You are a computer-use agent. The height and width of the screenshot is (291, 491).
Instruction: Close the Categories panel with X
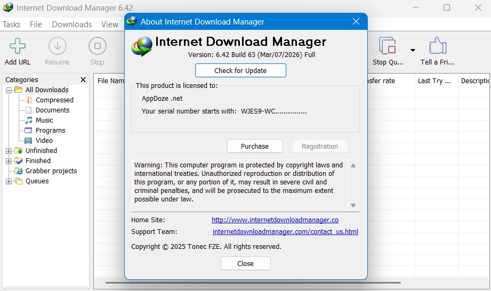pyautogui.click(x=83, y=80)
